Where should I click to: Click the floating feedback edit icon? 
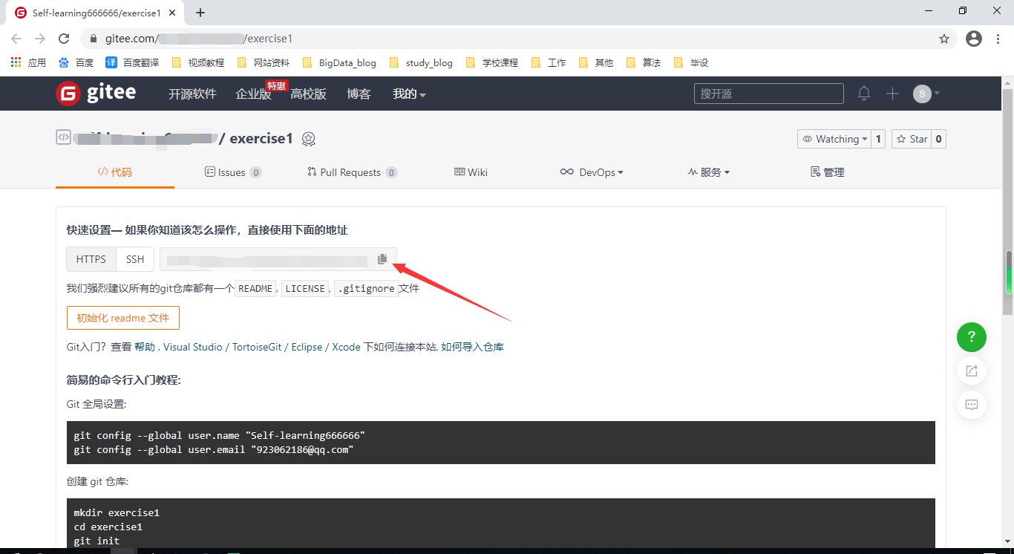point(972,371)
